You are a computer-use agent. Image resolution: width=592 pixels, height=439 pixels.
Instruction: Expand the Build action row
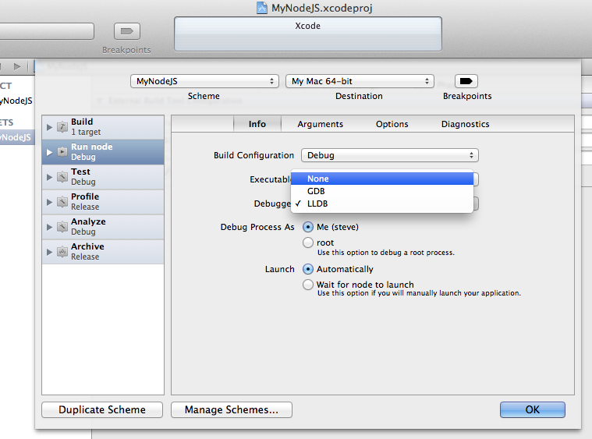point(49,127)
